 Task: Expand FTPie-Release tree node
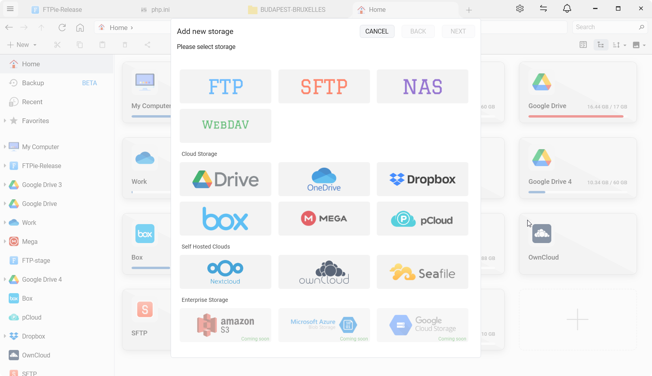[5, 166]
